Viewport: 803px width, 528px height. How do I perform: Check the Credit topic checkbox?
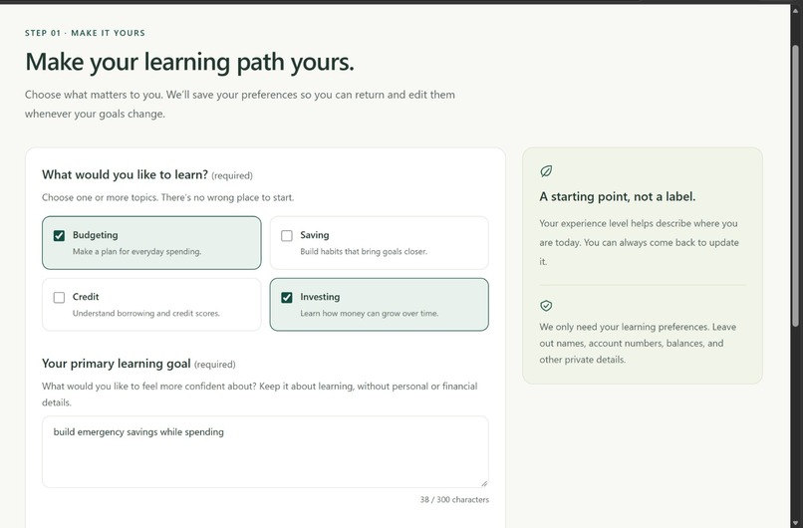point(59,298)
